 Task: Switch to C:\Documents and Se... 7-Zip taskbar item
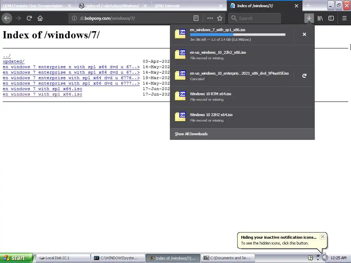[228, 258]
